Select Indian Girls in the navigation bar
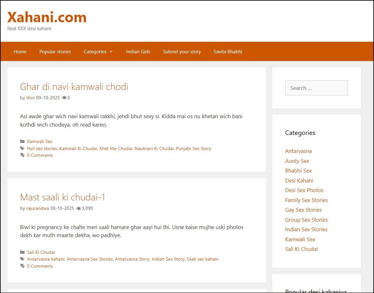374x293 pixels. tap(138, 51)
